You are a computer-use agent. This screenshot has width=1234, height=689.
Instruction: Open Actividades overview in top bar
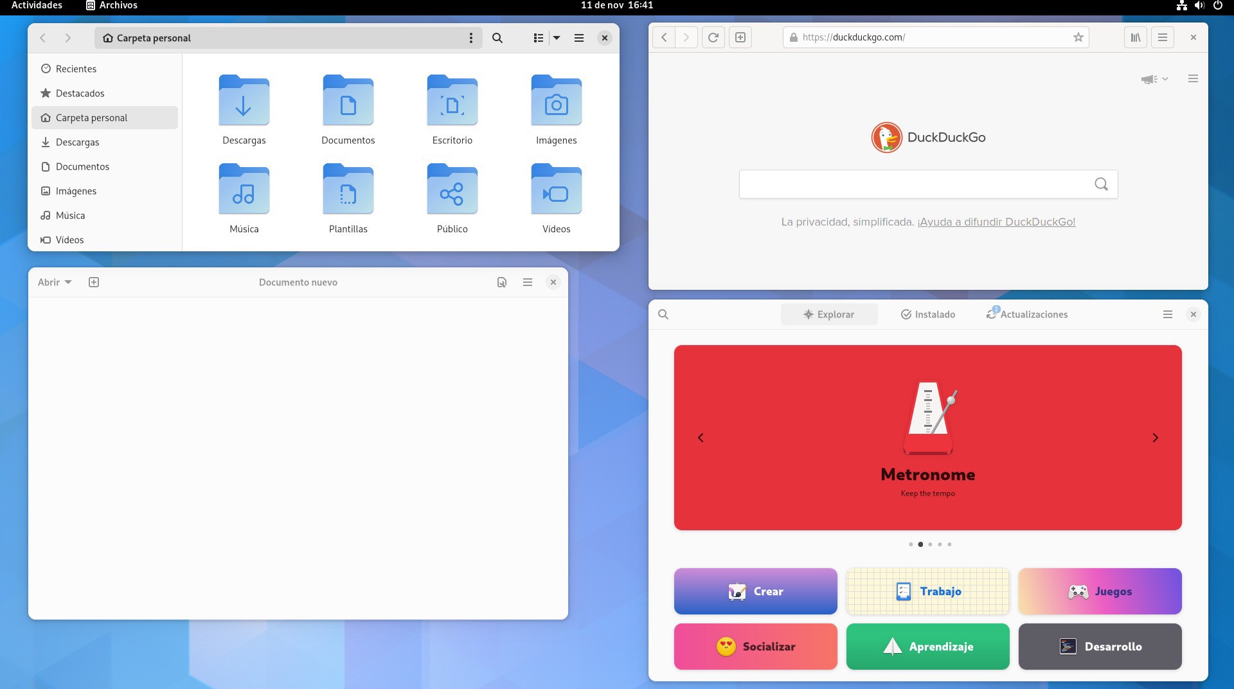pos(37,6)
